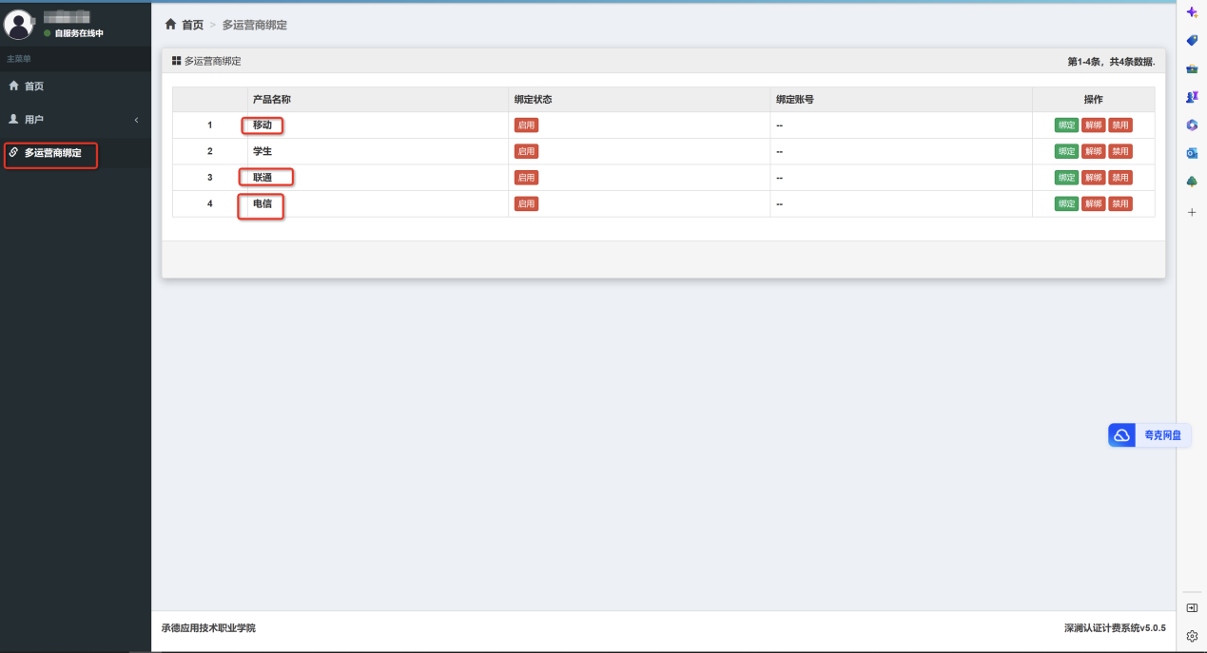This screenshot has height=653, width=1207.
Task: Click the 启用 status badge for 移动
Action: [x=526, y=125]
